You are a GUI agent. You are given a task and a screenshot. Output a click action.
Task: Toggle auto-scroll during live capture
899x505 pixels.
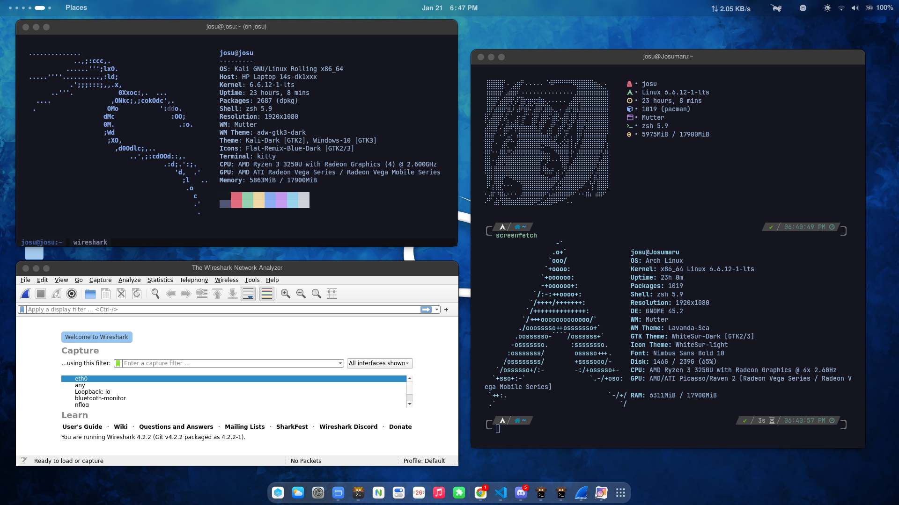248,294
